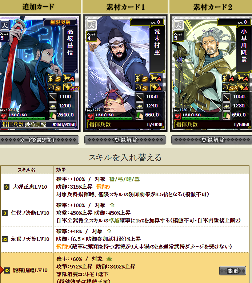252x283 pixels.
Task: Select the 大弾正忠LV10 skill name
Action: pyautogui.click(x=30, y=187)
